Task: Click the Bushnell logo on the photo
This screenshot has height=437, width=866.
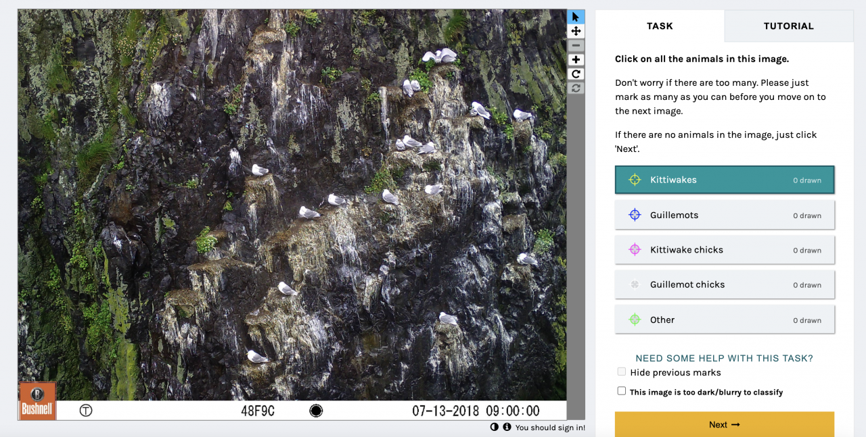Action: click(37, 402)
